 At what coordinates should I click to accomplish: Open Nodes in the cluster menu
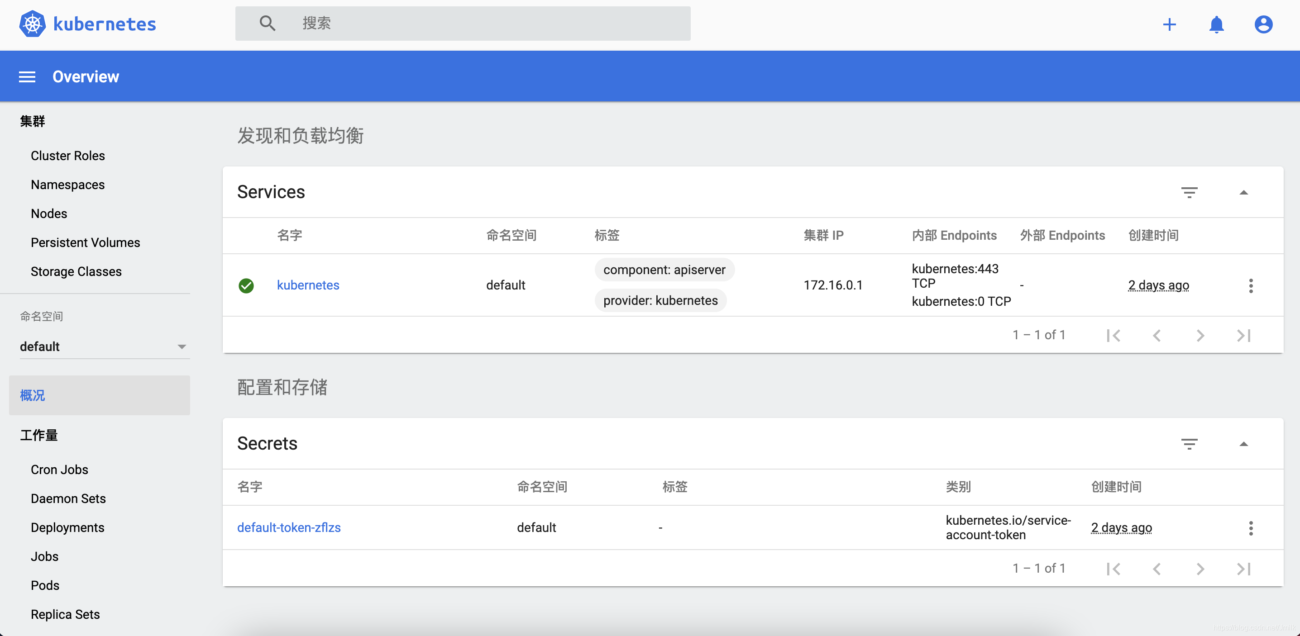(x=48, y=214)
